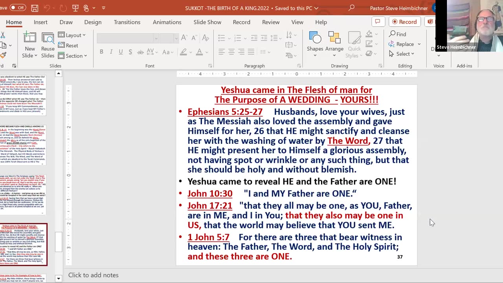Image resolution: width=503 pixels, height=283 pixels.
Task: Click Increase Font Size icon
Action: pyautogui.click(x=184, y=38)
